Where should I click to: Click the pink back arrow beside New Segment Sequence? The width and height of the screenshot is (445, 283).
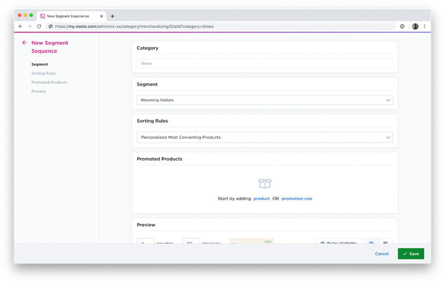(24, 43)
